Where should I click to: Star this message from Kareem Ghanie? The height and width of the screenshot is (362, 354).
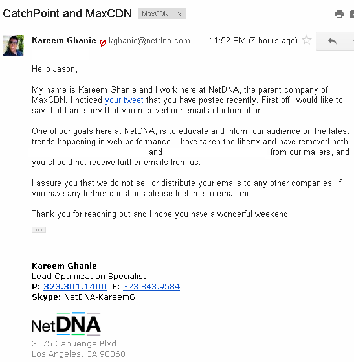307,40
